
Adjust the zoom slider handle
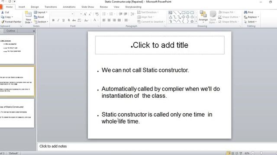point(261,153)
